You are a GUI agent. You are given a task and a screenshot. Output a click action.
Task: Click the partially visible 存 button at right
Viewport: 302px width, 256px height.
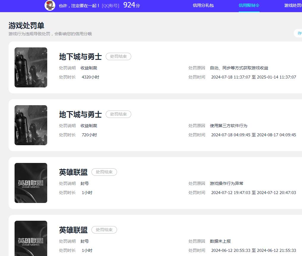(298, 33)
